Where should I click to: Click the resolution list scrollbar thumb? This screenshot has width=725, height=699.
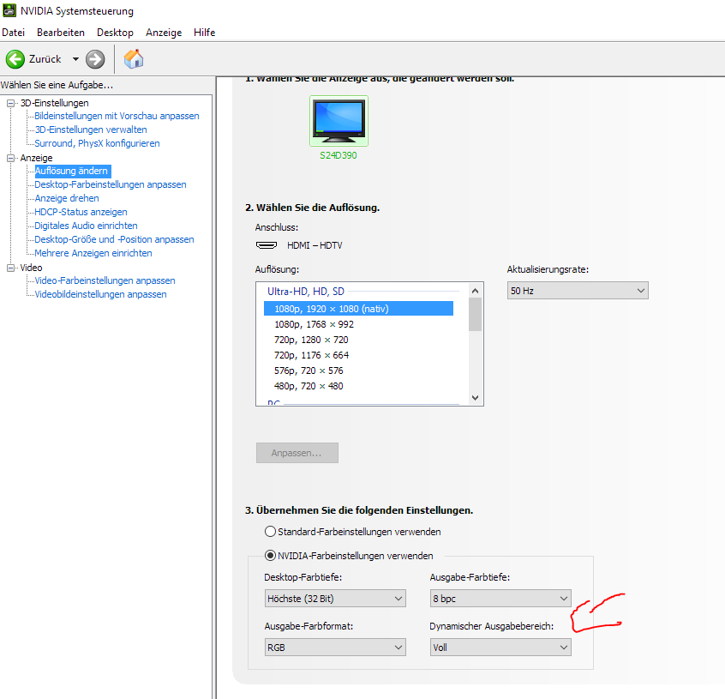475,315
